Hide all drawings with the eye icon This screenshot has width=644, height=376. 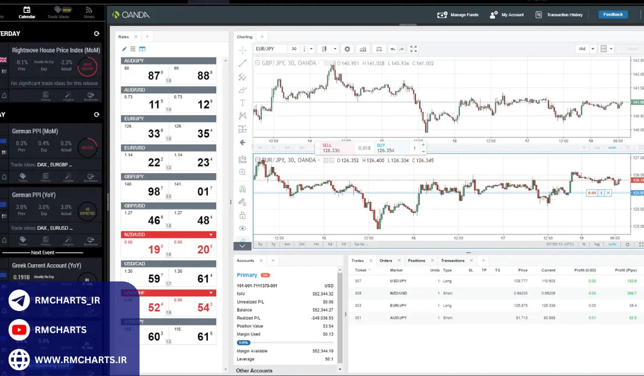pos(243,228)
